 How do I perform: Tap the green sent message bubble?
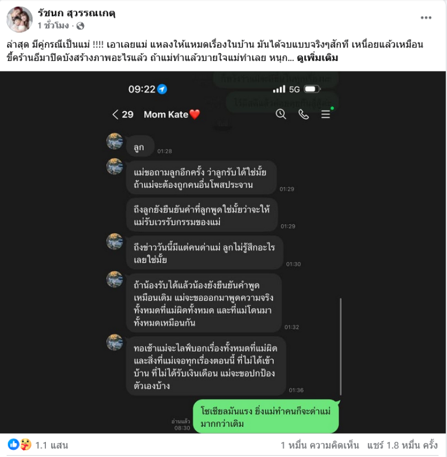coord(266,417)
